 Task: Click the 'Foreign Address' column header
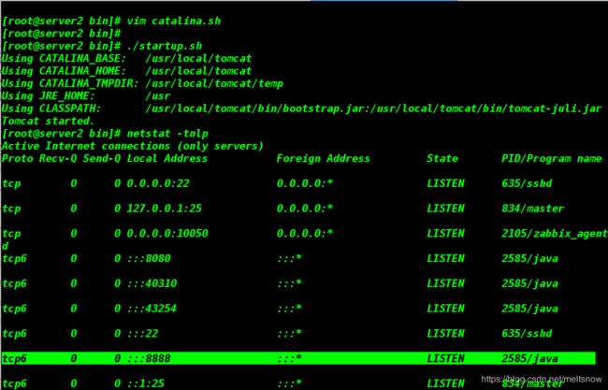pos(323,159)
